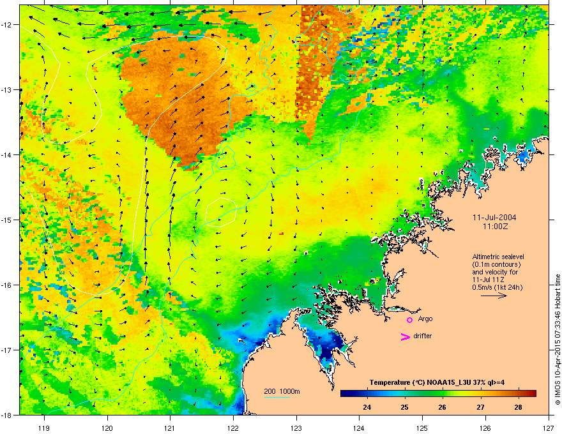The height and width of the screenshot is (434, 562).
Task: Click the small white hexagonal contour near 122E 15S
Action: 221,213
